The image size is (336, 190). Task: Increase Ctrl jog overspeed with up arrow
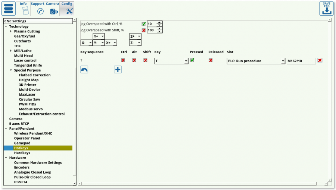click(x=159, y=22)
